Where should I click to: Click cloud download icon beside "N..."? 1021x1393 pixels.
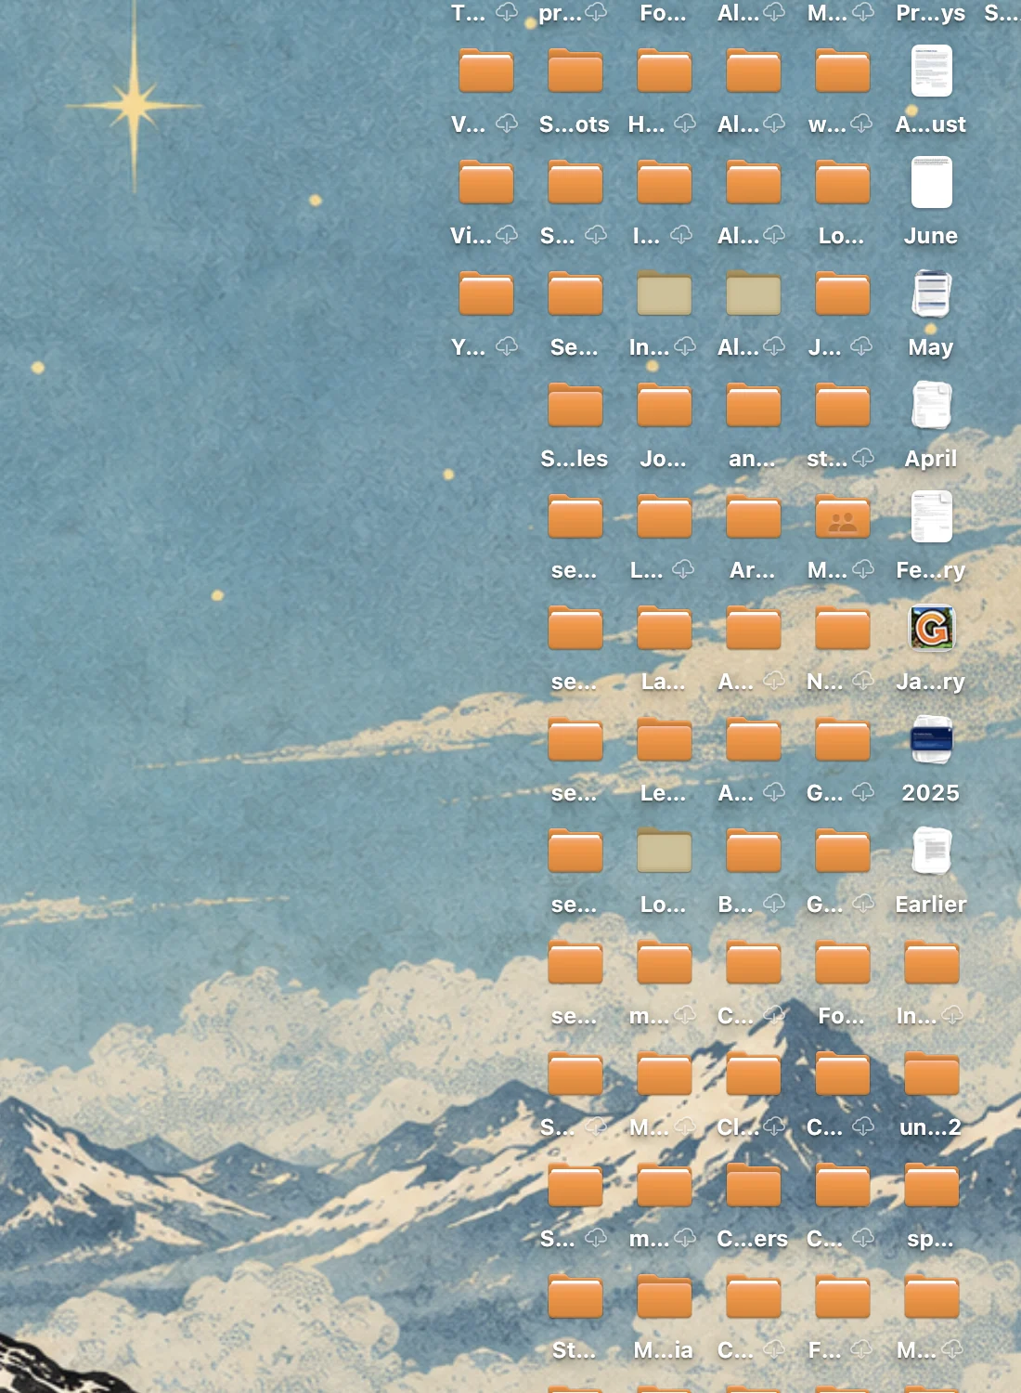pos(863,680)
